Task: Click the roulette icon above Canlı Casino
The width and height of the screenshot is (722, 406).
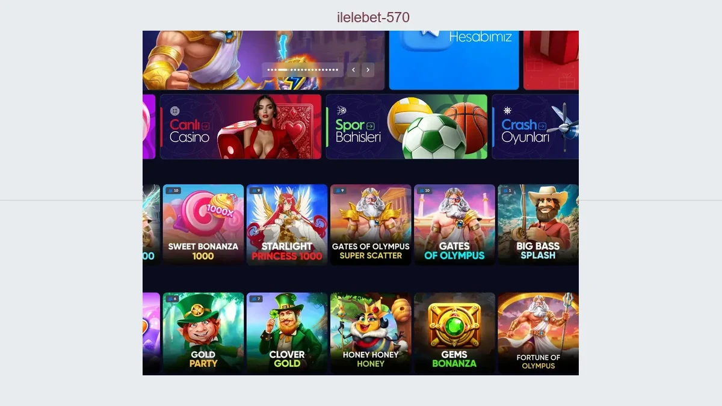Action: 175,111
